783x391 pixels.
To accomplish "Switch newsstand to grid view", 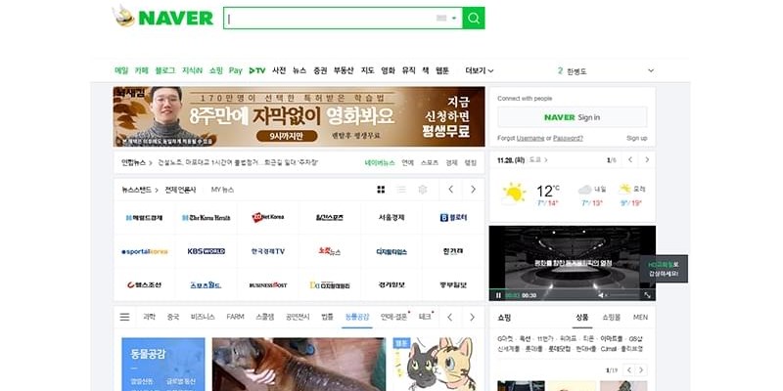I will coord(381,189).
